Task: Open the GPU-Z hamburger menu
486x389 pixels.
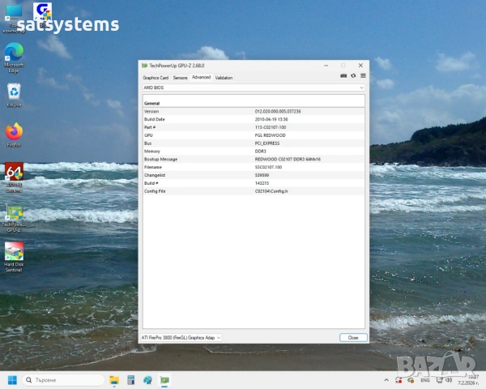Action: 363,76
